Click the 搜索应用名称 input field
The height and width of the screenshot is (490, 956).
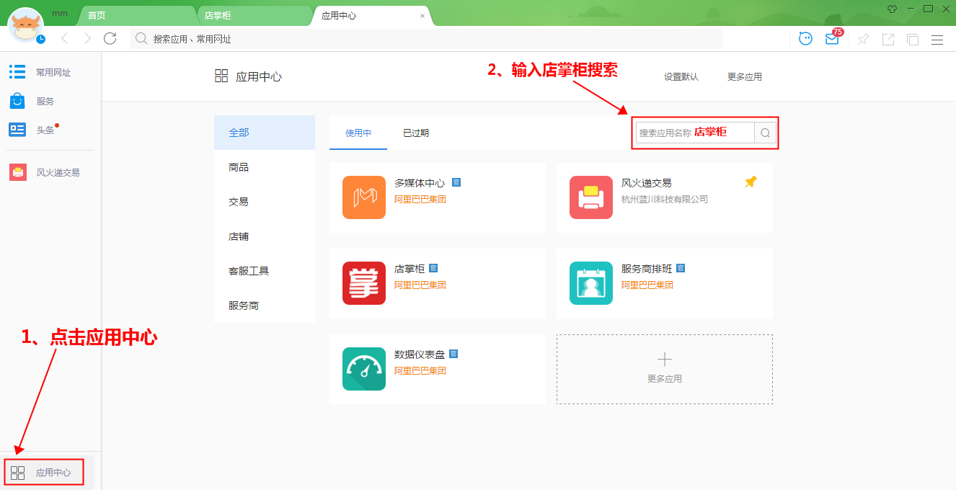[x=695, y=133]
